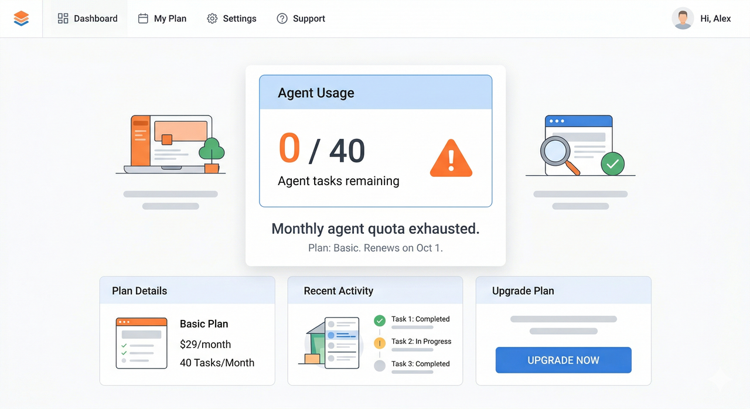This screenshot has height=409, width=750.
Task: Click the green checkmark badge on illustration
Action: pos(612,165)
